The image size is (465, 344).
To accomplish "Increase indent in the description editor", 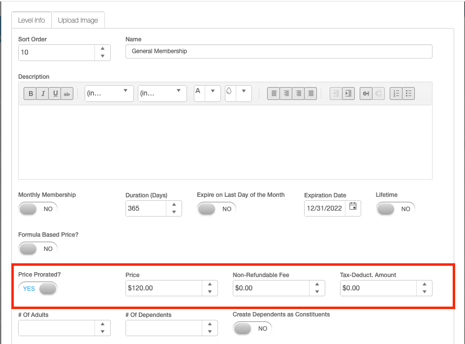I will [348, 94].
